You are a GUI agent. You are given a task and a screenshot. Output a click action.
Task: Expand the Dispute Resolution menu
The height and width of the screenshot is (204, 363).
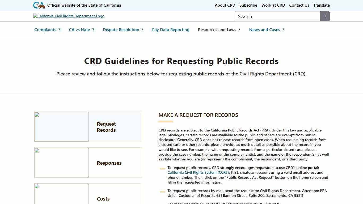click(123, 30)
